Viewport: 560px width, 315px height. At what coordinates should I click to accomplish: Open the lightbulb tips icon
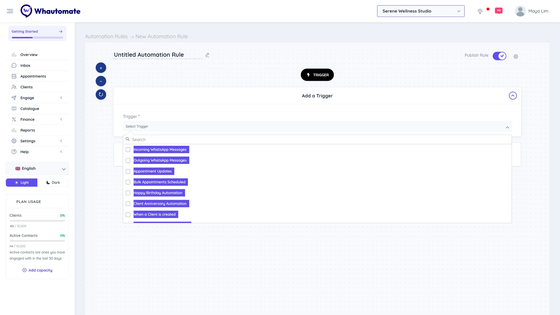480,11
